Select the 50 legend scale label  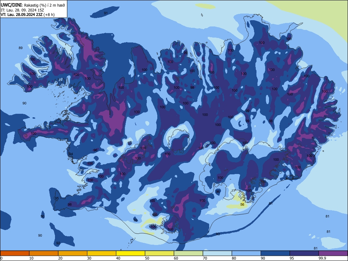click(x=147, y=258)
